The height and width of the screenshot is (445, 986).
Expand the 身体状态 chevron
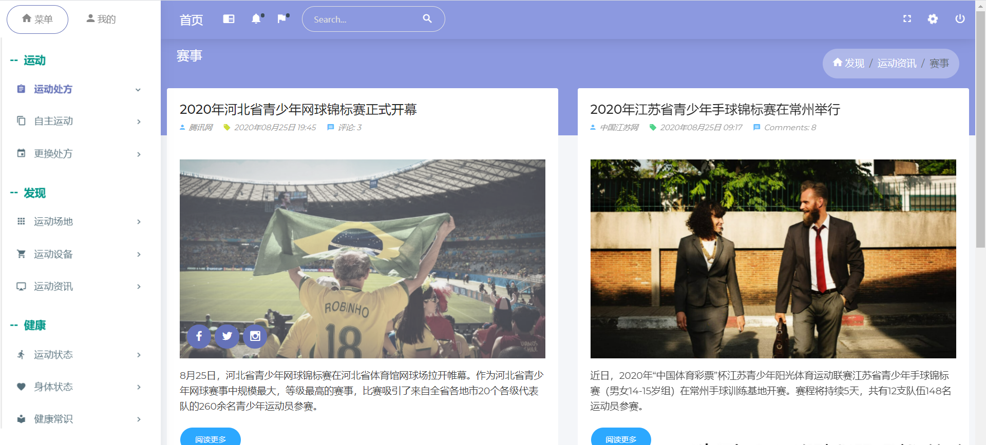139,387
